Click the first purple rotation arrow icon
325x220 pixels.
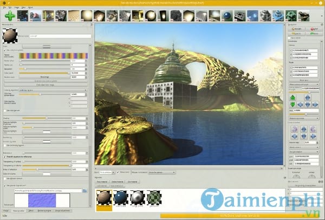pyautogui.click(x=293, y=128)
